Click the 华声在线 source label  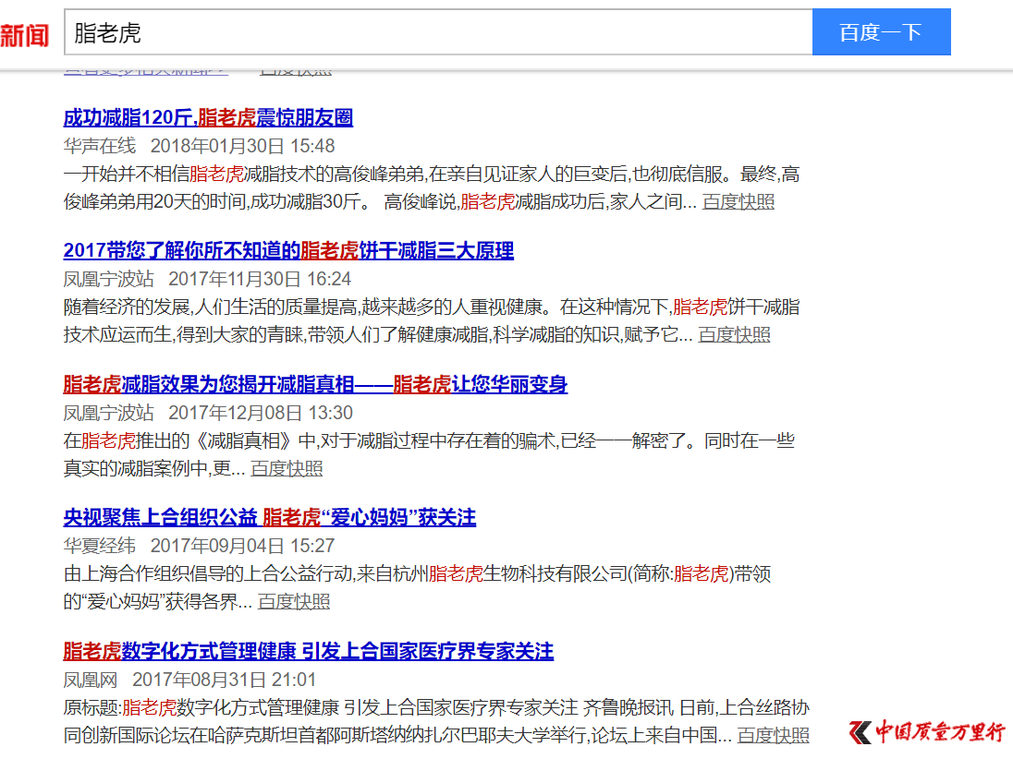coord(99,146)
